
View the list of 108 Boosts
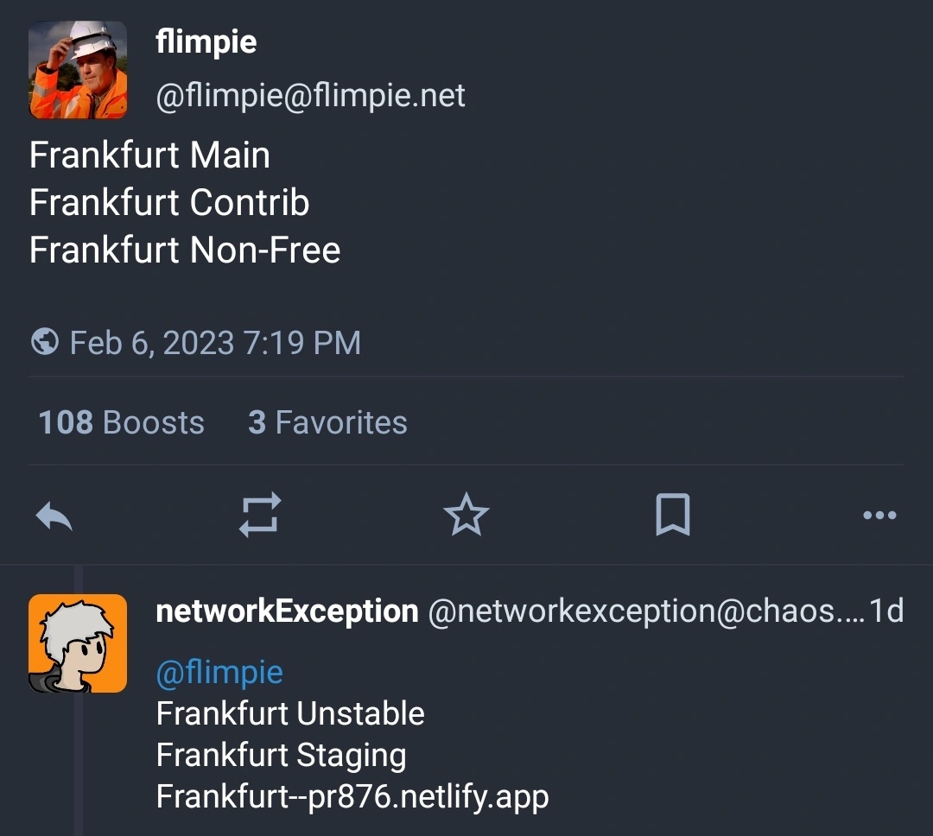(x=121, y=422)
